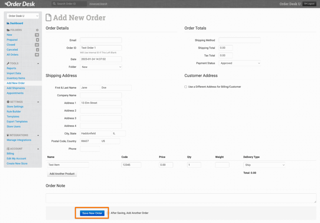The height and width of the screenshot is (223, 320).
Task: Click the Phone field
Action: (90, 149)
